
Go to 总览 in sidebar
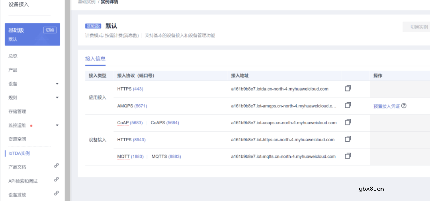[13, 56]
